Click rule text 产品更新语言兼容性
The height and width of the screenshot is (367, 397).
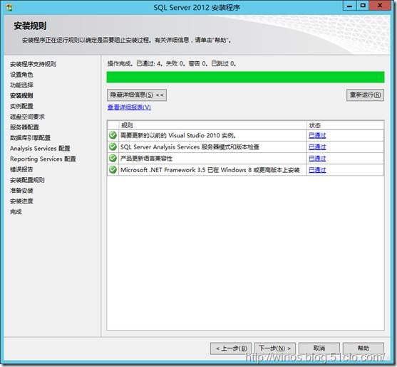[146, 159]
